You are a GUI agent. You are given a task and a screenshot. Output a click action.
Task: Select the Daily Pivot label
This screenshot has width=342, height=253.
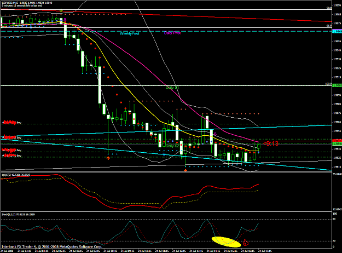172,33
